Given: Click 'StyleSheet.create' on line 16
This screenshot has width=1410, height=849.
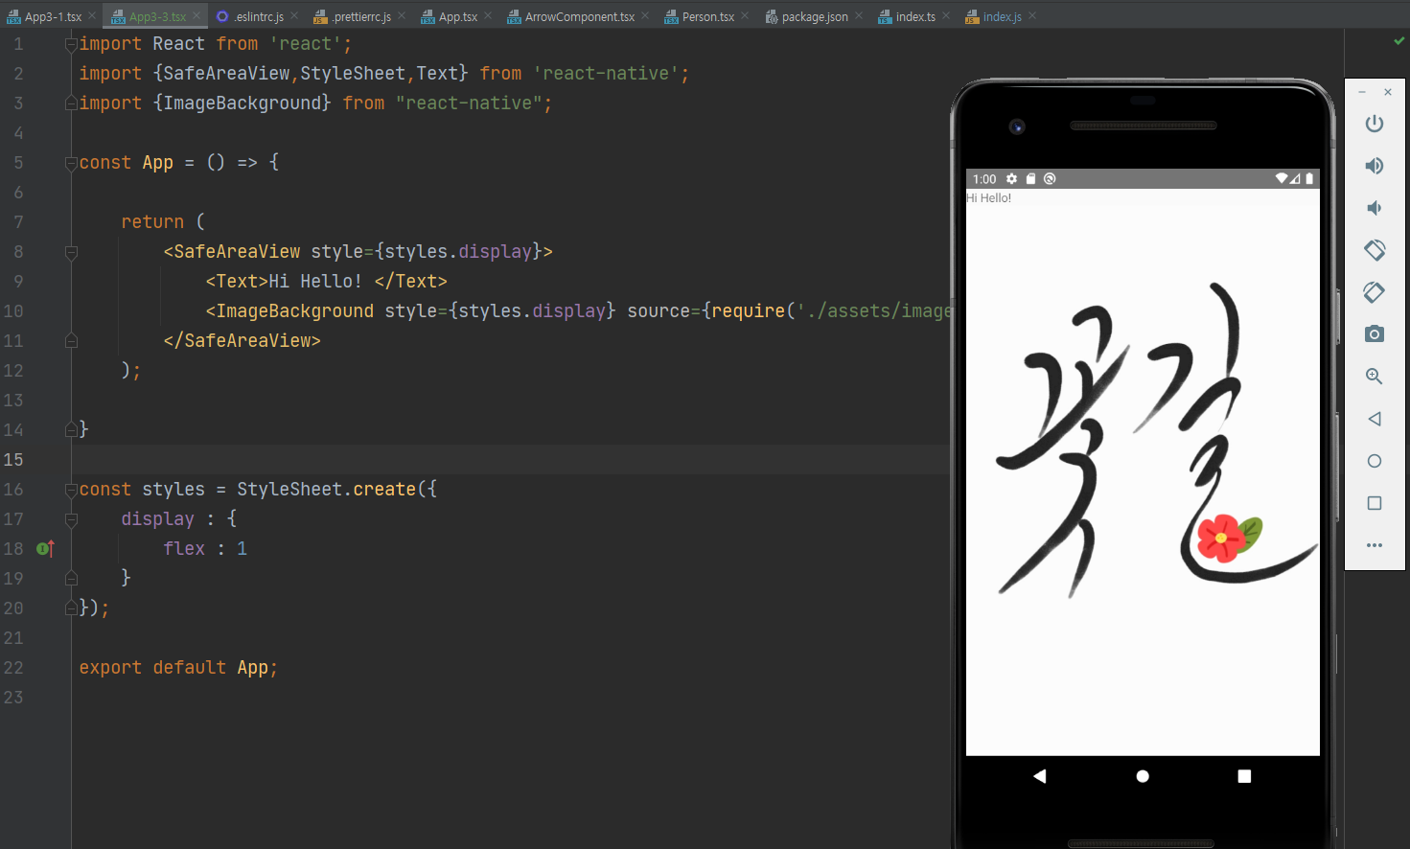Looking at the screenshot, I should pyautogui.click(x=326, y=489).
